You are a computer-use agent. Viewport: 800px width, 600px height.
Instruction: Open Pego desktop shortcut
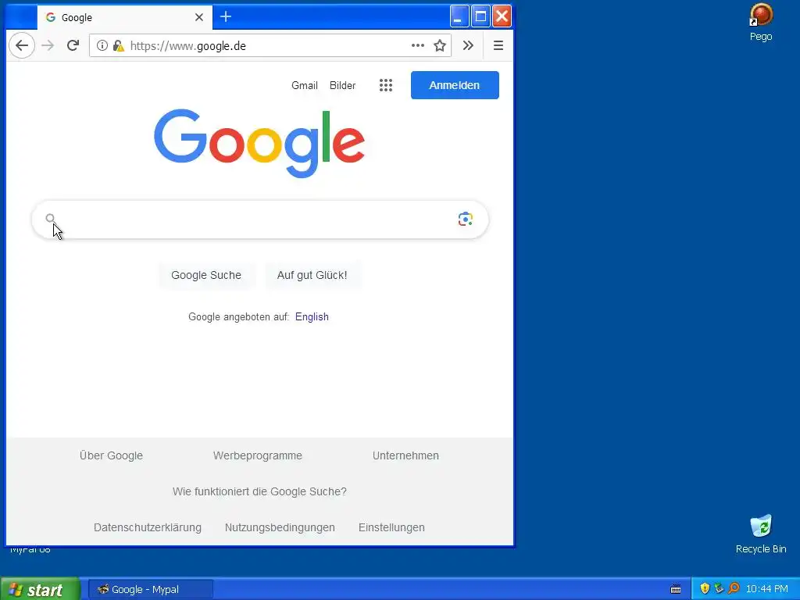coord(760,23)
